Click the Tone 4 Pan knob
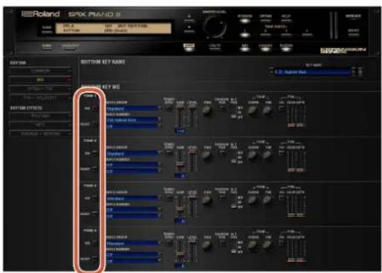This screenshot has width=382, height=273. click(x=207, y=245)
